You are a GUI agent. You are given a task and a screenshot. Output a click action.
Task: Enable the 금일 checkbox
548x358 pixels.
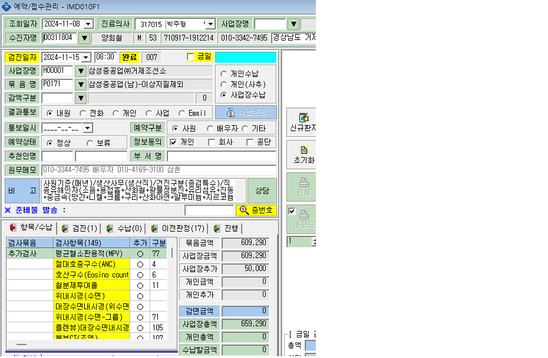[x=190, y=57]
